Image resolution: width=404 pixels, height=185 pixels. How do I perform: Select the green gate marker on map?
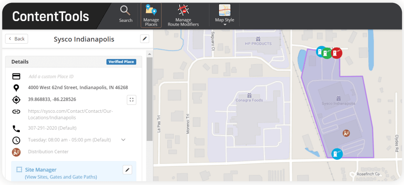327,53
